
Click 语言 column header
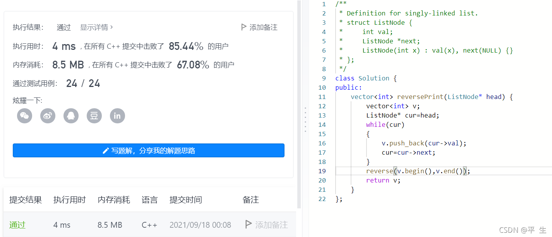tap(150, 200)
